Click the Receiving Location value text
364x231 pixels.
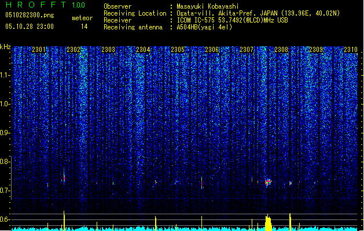tap(258, 13)
